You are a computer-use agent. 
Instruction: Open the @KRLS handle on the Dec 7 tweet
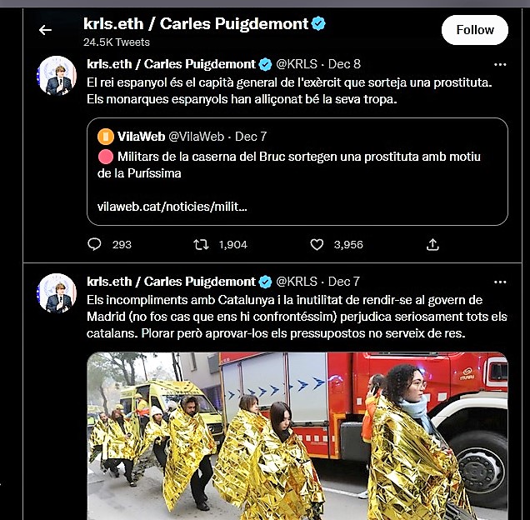pos(297,282)
